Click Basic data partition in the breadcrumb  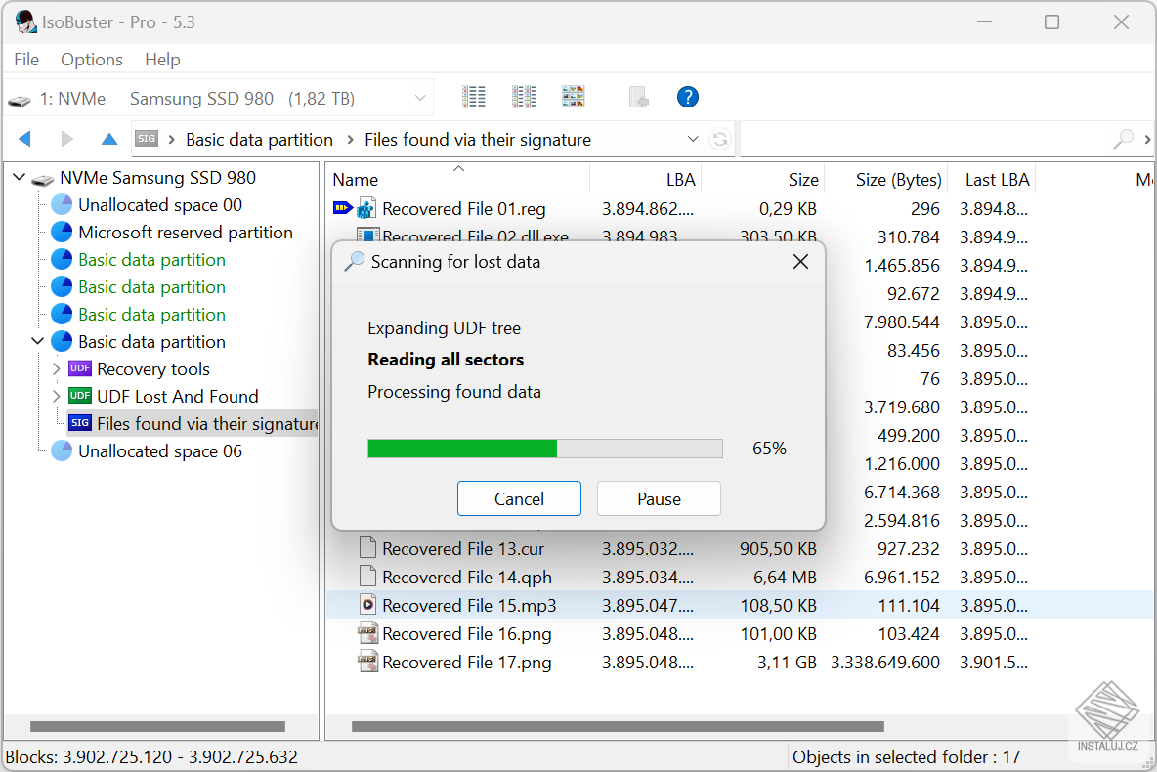coord(259,140)
